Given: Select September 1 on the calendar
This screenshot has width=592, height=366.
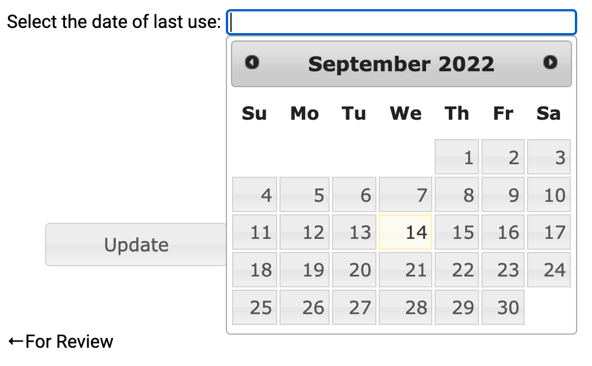Looking at the screenshot, I should [456, 157].
